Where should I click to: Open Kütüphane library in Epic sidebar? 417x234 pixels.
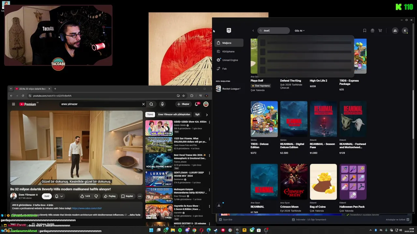tap(229, 51)
